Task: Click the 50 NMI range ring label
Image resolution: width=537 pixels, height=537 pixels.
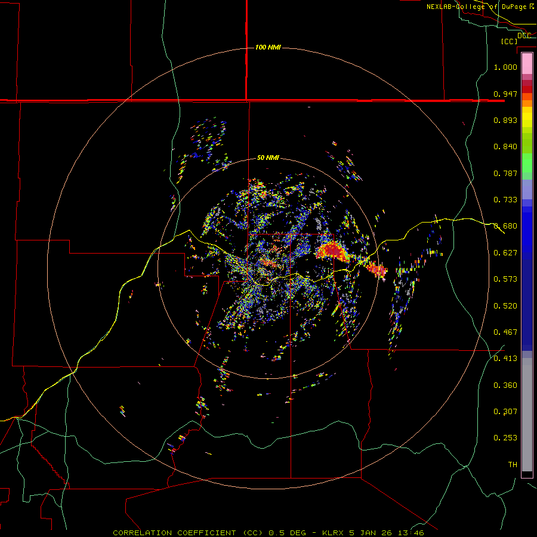Action: tap(268, 158)
